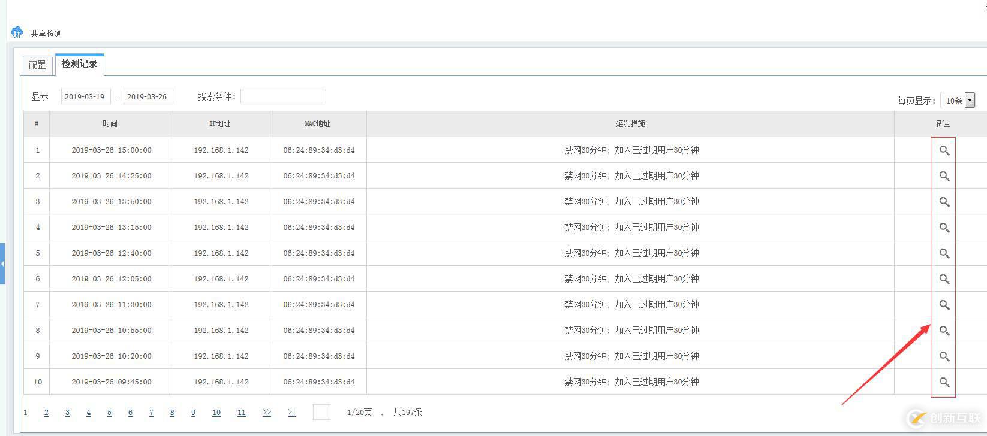Click the 共197条 total count text

(x=408, y=413)
